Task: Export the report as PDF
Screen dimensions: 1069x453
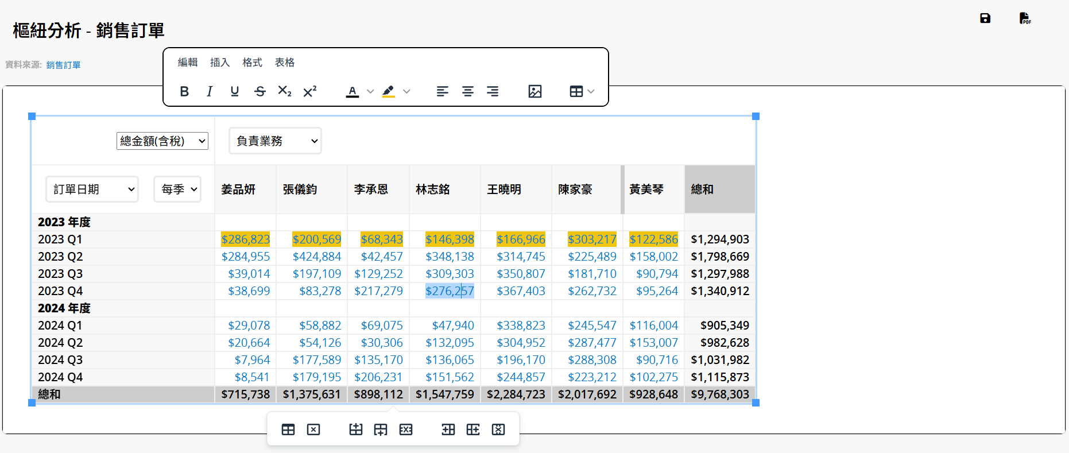Action: click(1025, 18)
